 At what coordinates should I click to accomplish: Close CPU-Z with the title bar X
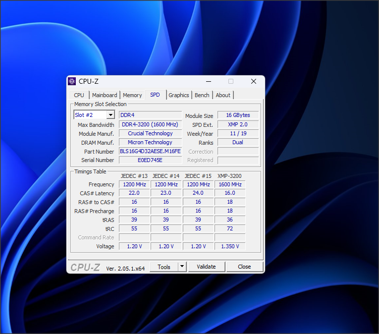pyautogui.click(x=254, y=81)
